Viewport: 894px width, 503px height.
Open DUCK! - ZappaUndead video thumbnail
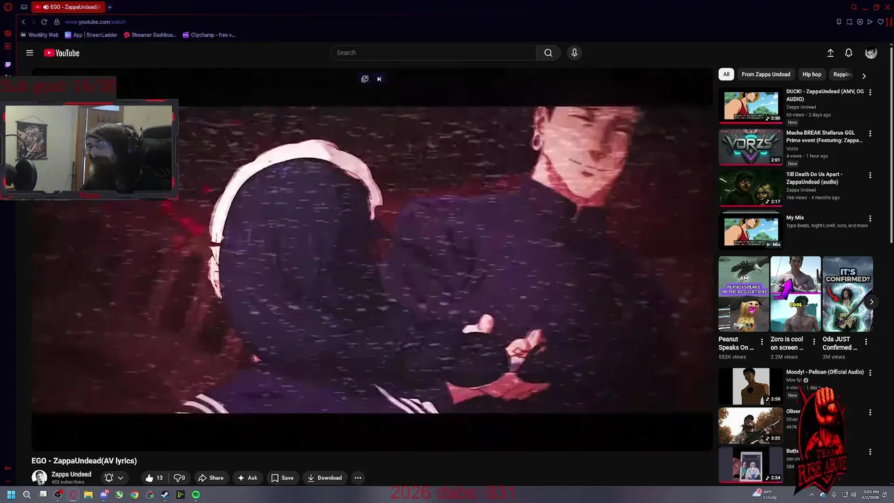(751, 105)
